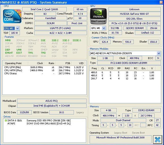Click the Intel Core inside logo
The width and height of the screenshot is (164, 145).
pos(12,16)
